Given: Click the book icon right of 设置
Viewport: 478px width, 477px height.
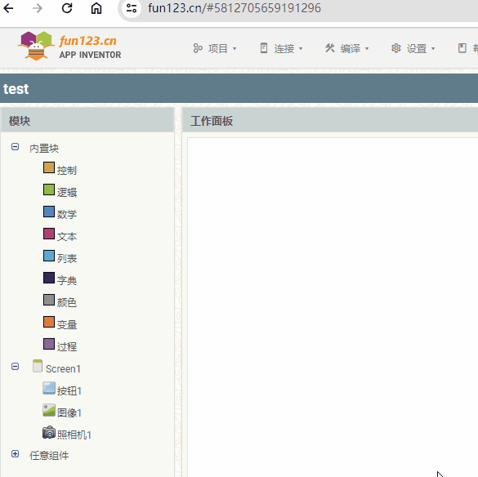Looking at the screenshot, I should (x=462, y=48).
